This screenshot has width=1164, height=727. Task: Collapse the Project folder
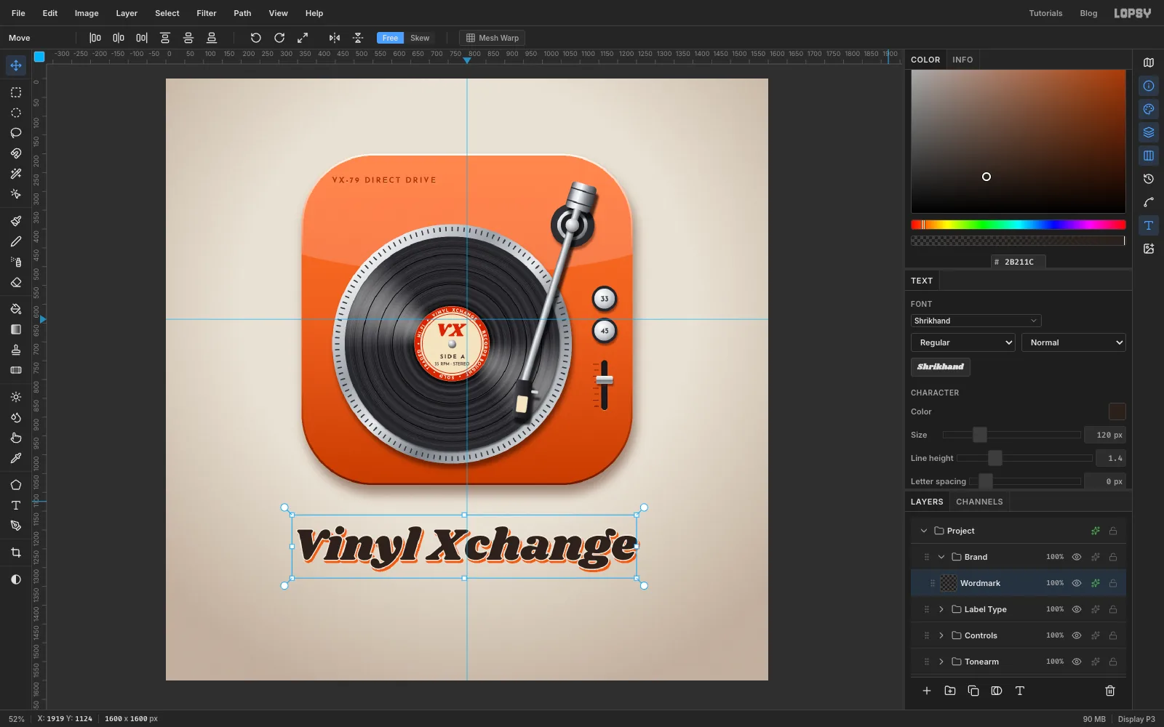click(924, 531)
